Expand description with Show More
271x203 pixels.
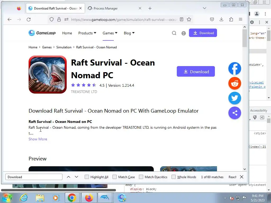pos(38,139)
